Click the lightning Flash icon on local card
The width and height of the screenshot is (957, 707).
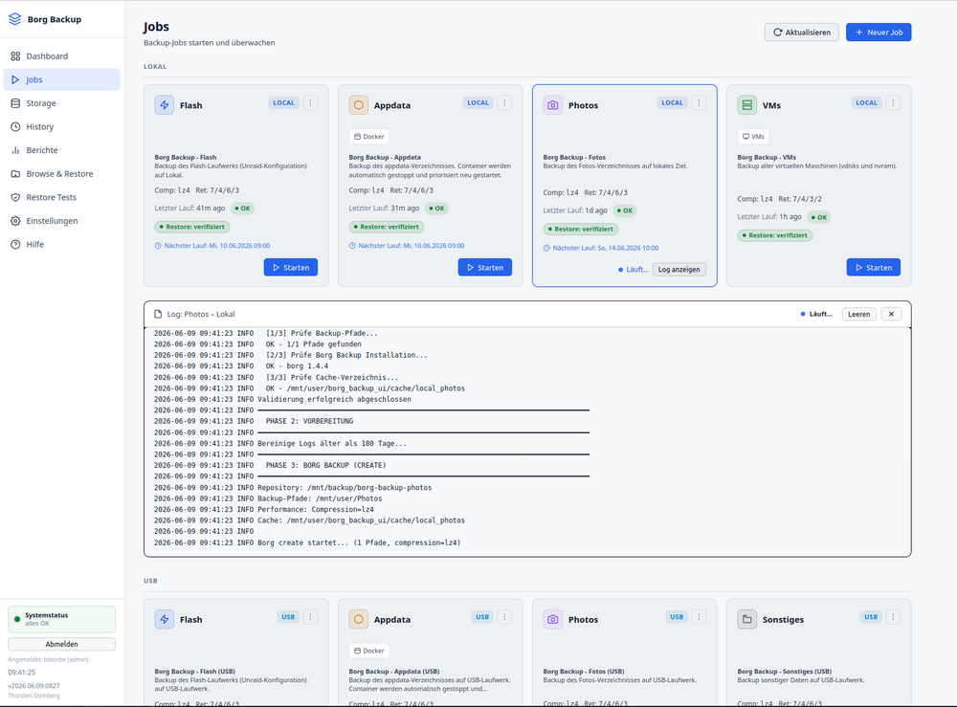coord(165,105)
